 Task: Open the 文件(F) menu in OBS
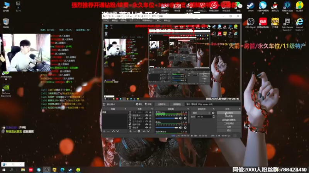(106, 21)
